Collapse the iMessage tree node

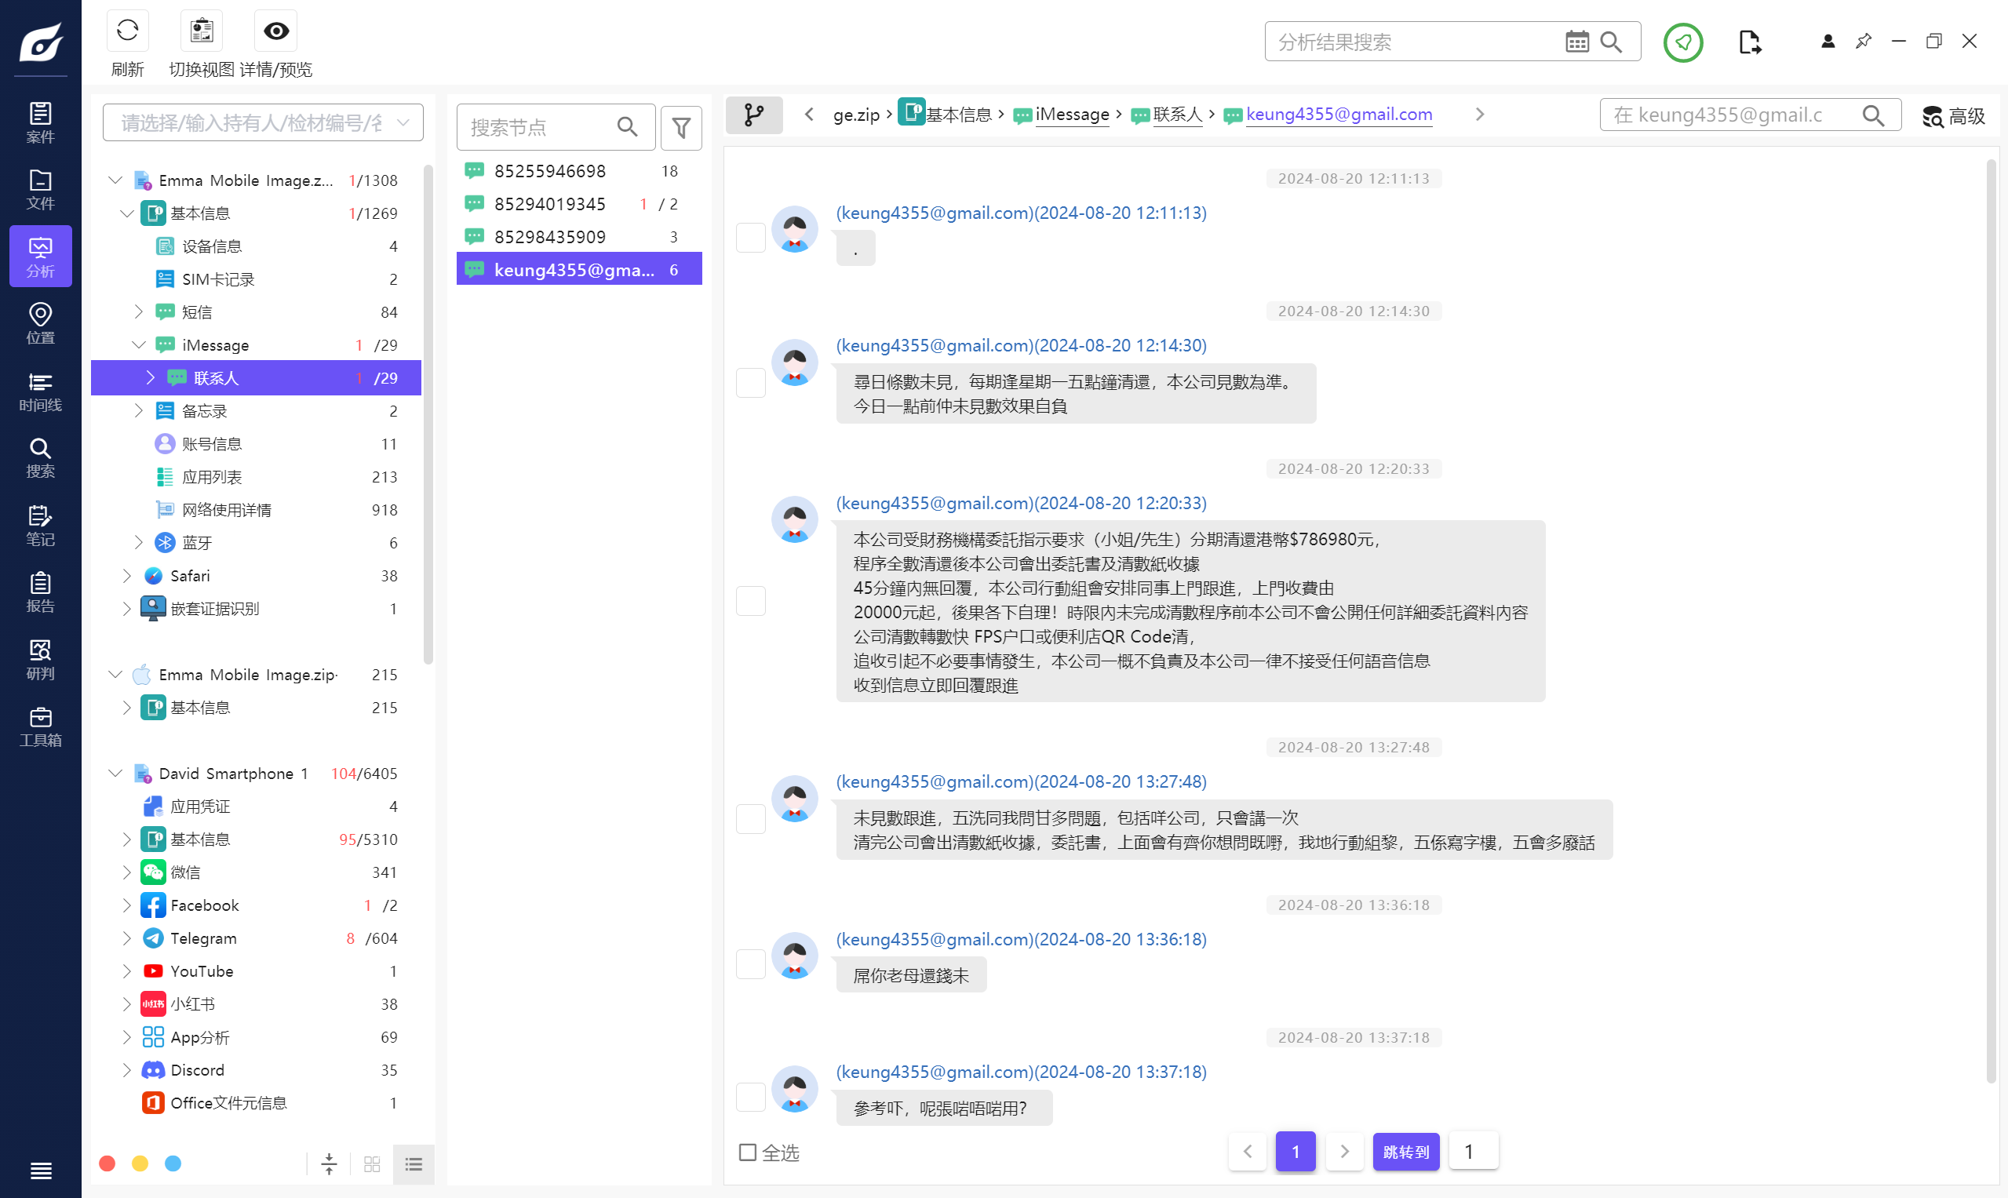tap(138, 345)
